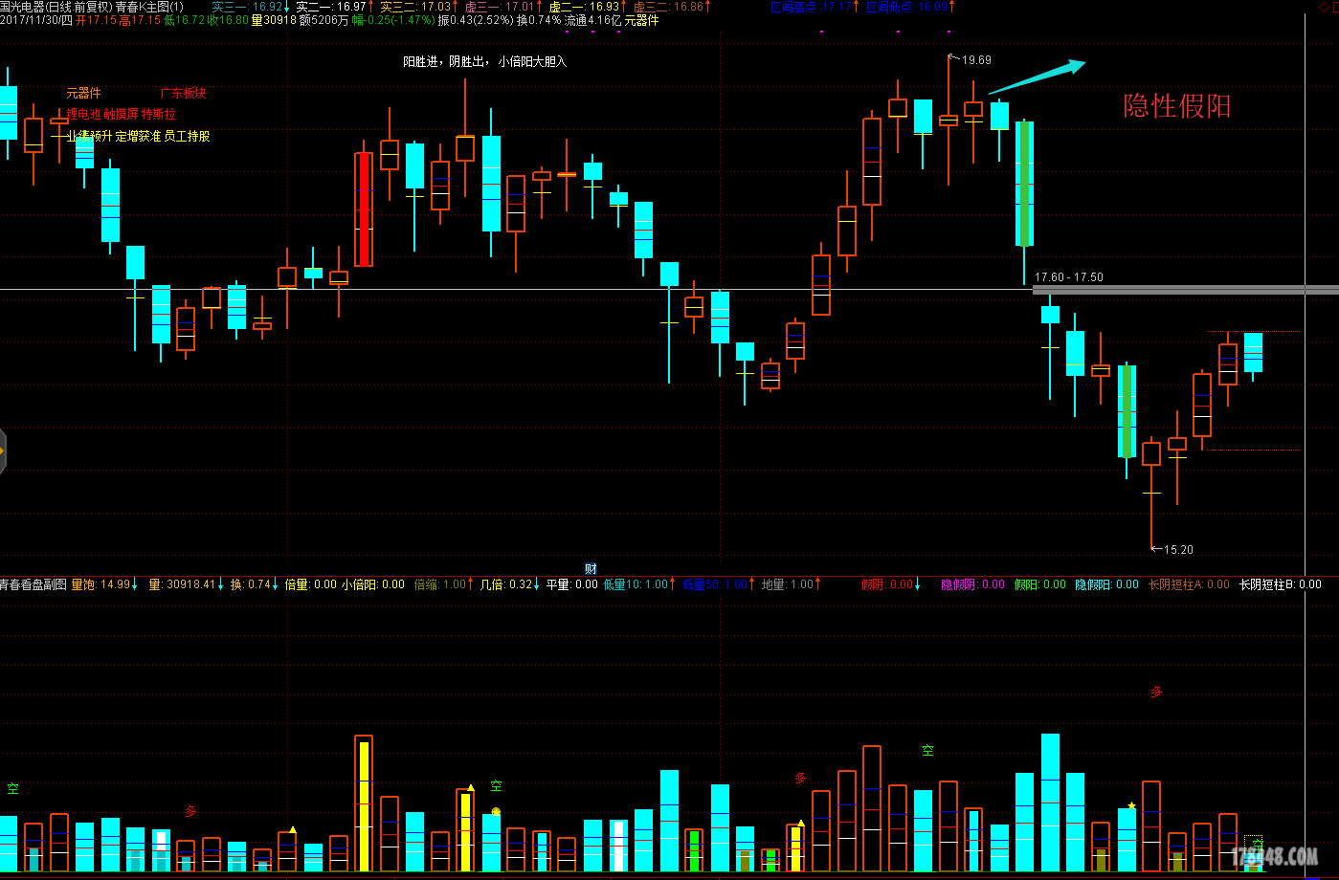Select the 倍量: 0.00 indicator value

(310, 583)
